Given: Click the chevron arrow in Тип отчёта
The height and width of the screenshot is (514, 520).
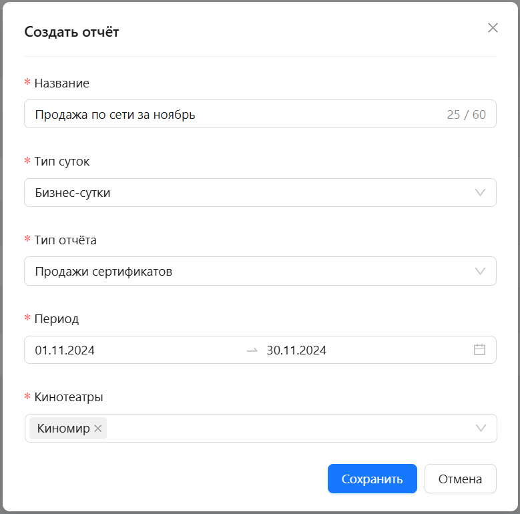Looking at the screenshot, I should click(x=480, y=271).
